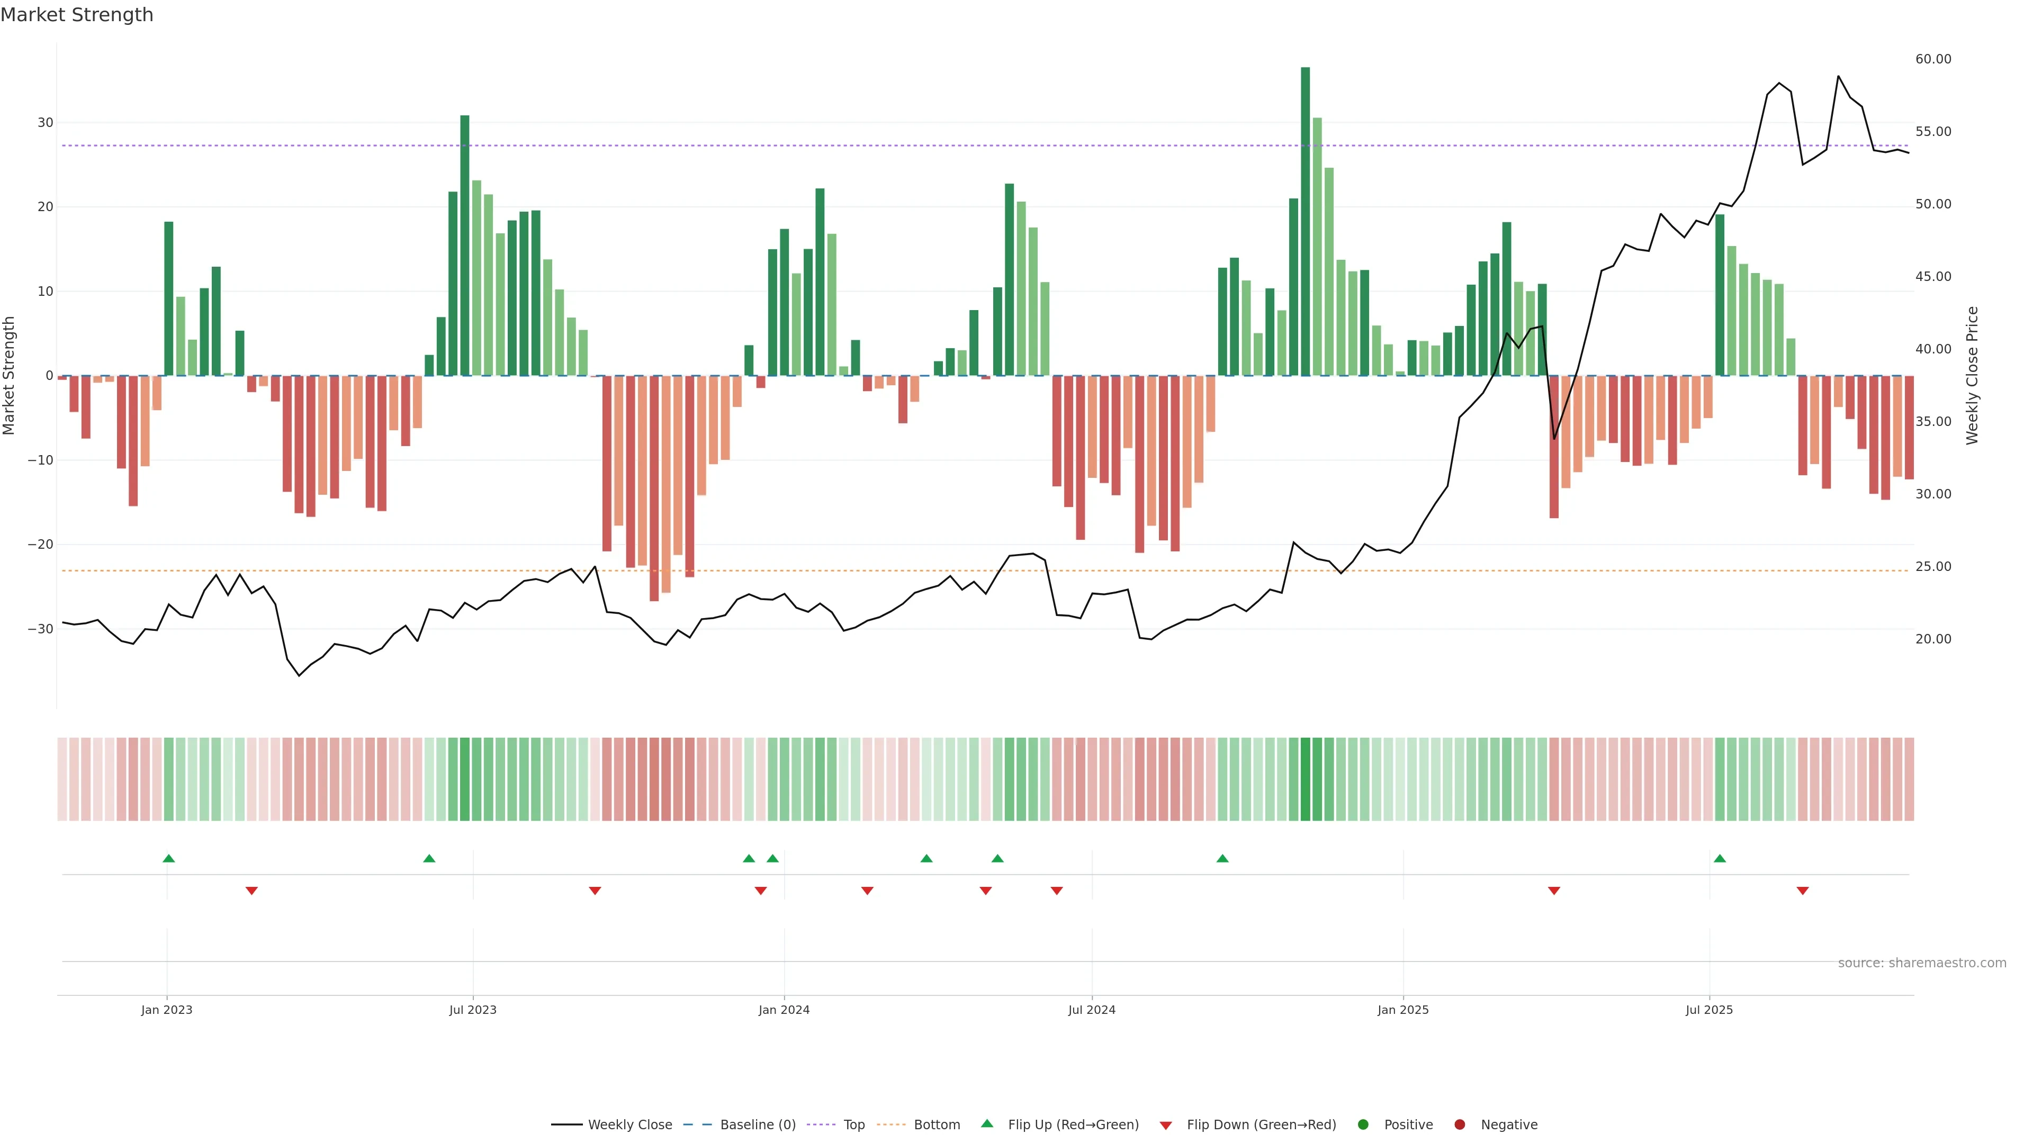Select the flip-up marker just after Jul 2025
Image resolution: width=2033 pixels, height=1143 pixels.
1720,858
